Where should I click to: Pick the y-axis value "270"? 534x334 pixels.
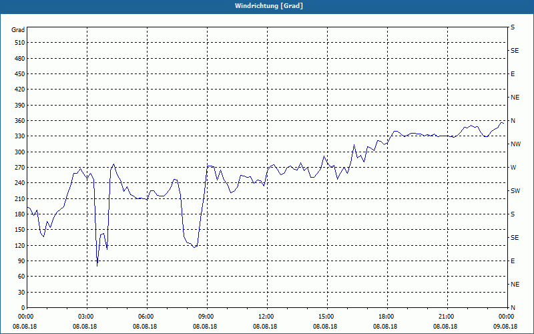click(x=20, y=168)
